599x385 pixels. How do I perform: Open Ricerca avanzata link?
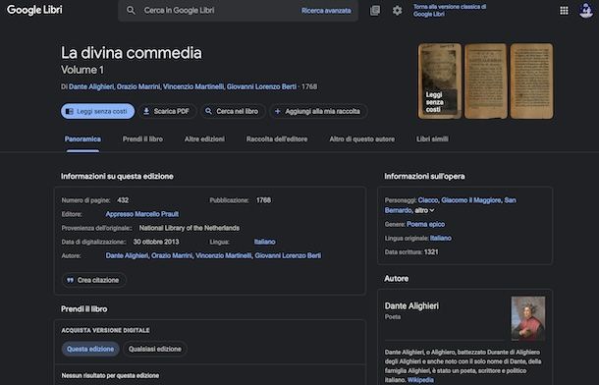tap(326, 11)
